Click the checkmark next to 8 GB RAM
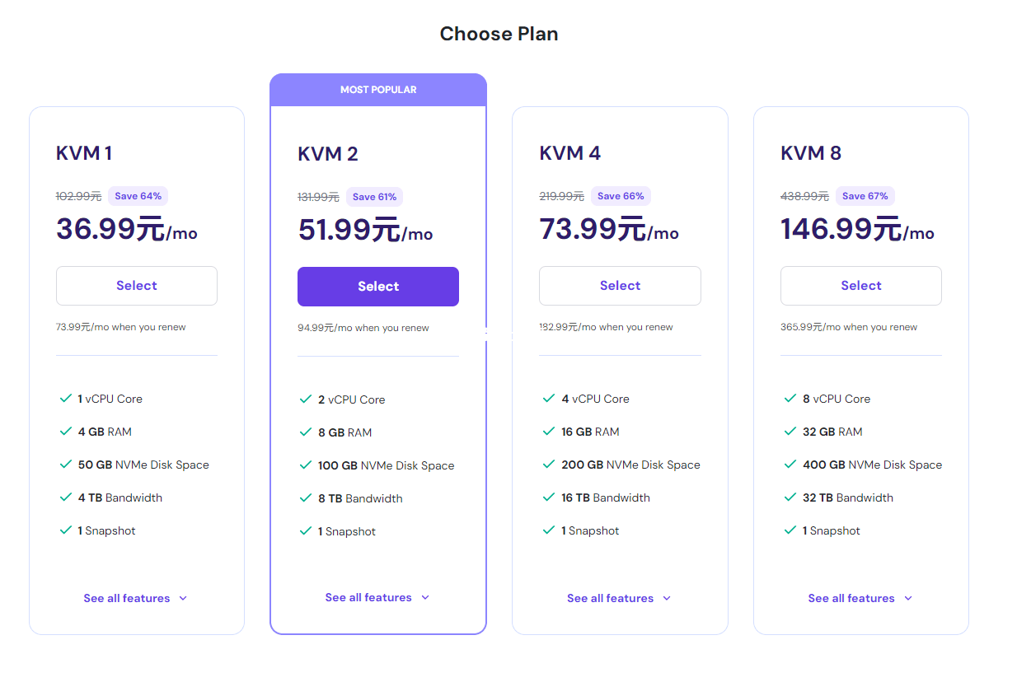This screenshot has width=1017, height=682. click(x=306, y=432)
